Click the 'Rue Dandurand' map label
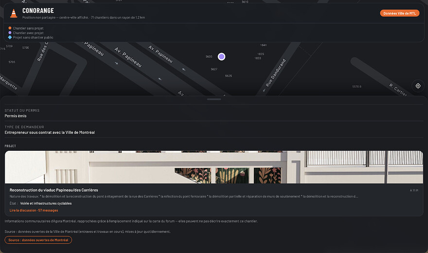This screenshot has width=428, height=253. coord(276,73)
